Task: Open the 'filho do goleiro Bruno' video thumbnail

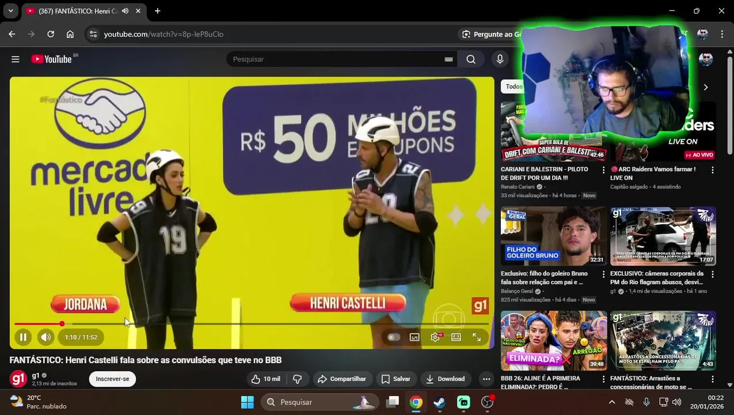Action: (x=554, y=236)
